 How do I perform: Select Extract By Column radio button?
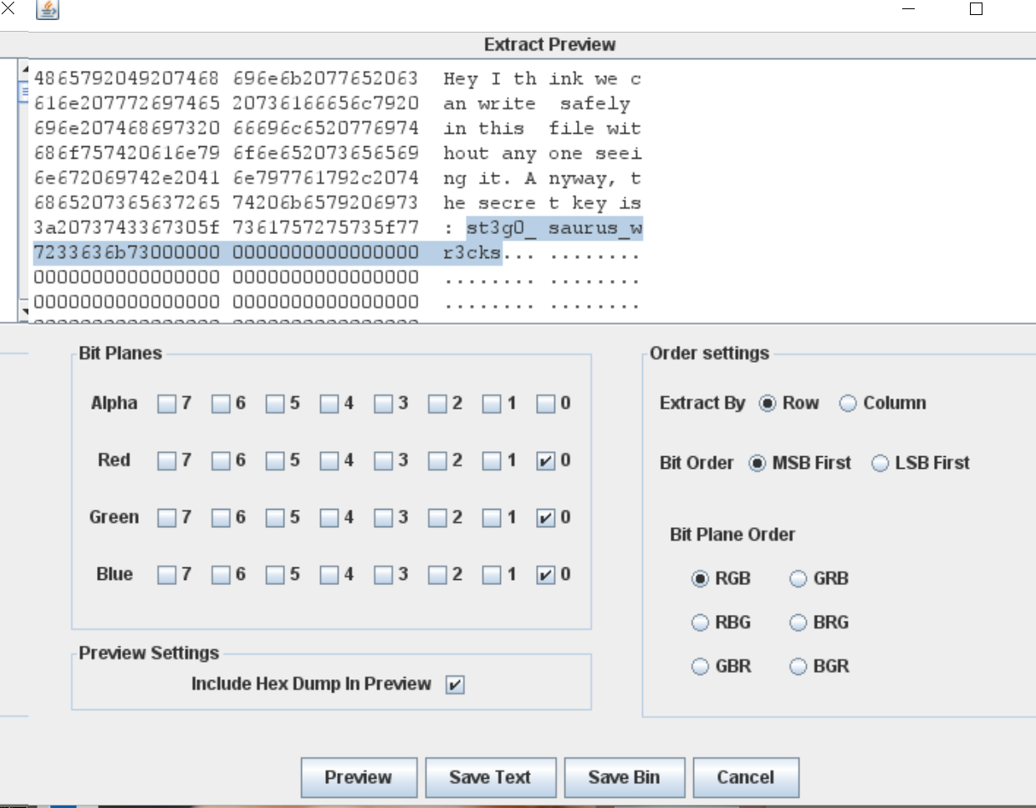tap(848, 404)
